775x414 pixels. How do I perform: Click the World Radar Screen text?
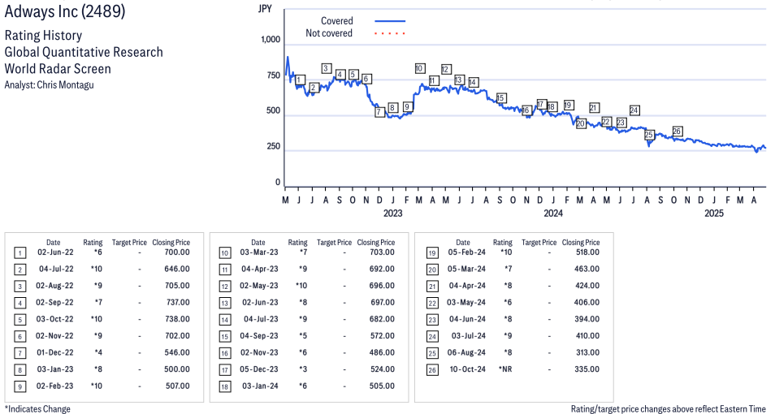point(58,69)
